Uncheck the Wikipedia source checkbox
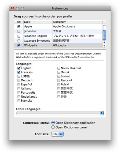Screen dimensions: 120x153 tap(19, 45)
